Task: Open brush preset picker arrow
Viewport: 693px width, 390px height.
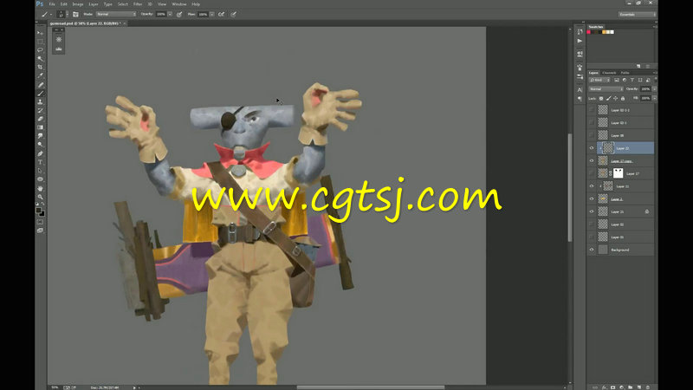Action: [x=68, y=14]
